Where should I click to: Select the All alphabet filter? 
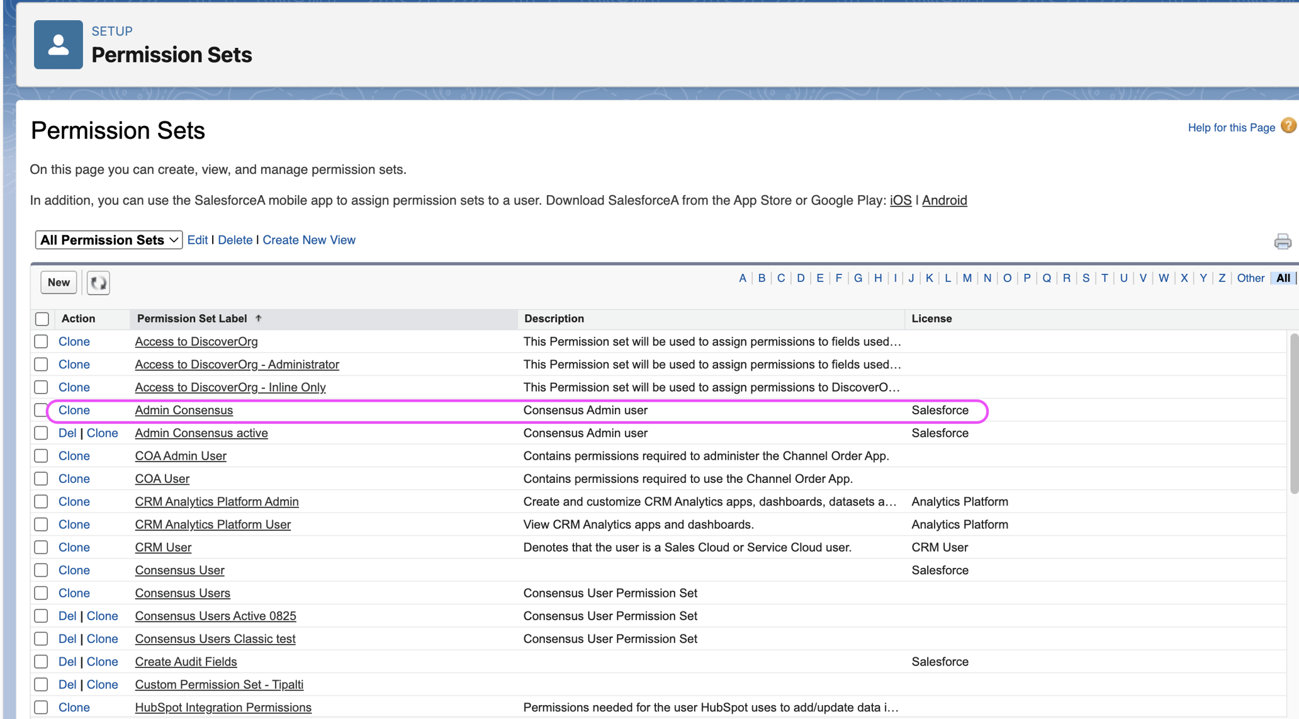pyautogui.click(x=1283, y=278)
